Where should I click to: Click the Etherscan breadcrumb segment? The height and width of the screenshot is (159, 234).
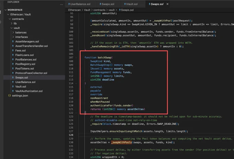74,10
